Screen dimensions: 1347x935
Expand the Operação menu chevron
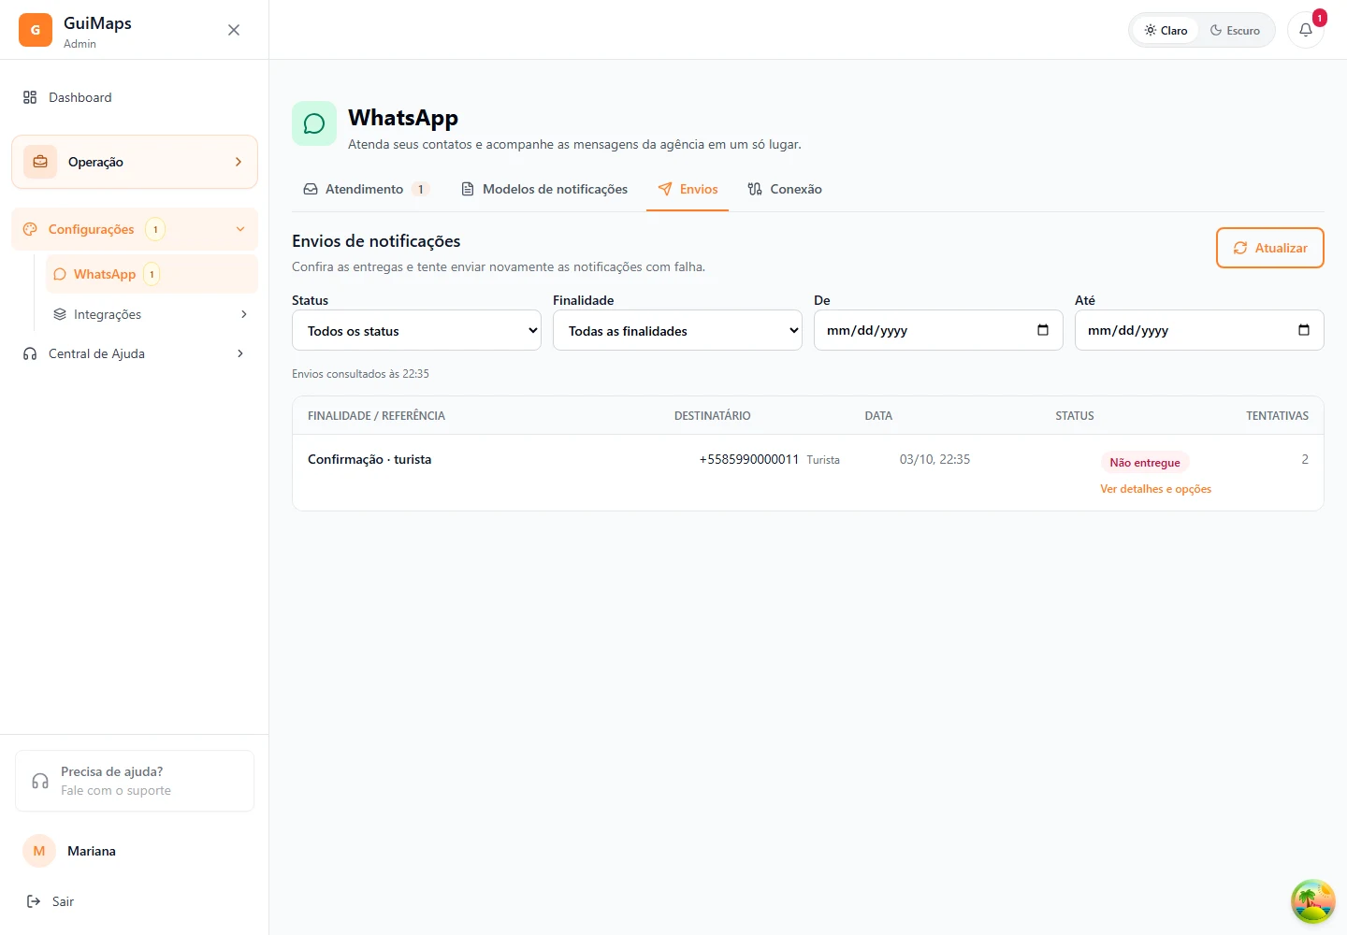pyautogui.click(x=239, y=162)
